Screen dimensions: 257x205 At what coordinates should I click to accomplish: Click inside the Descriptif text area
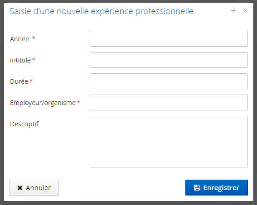[169, 142]
